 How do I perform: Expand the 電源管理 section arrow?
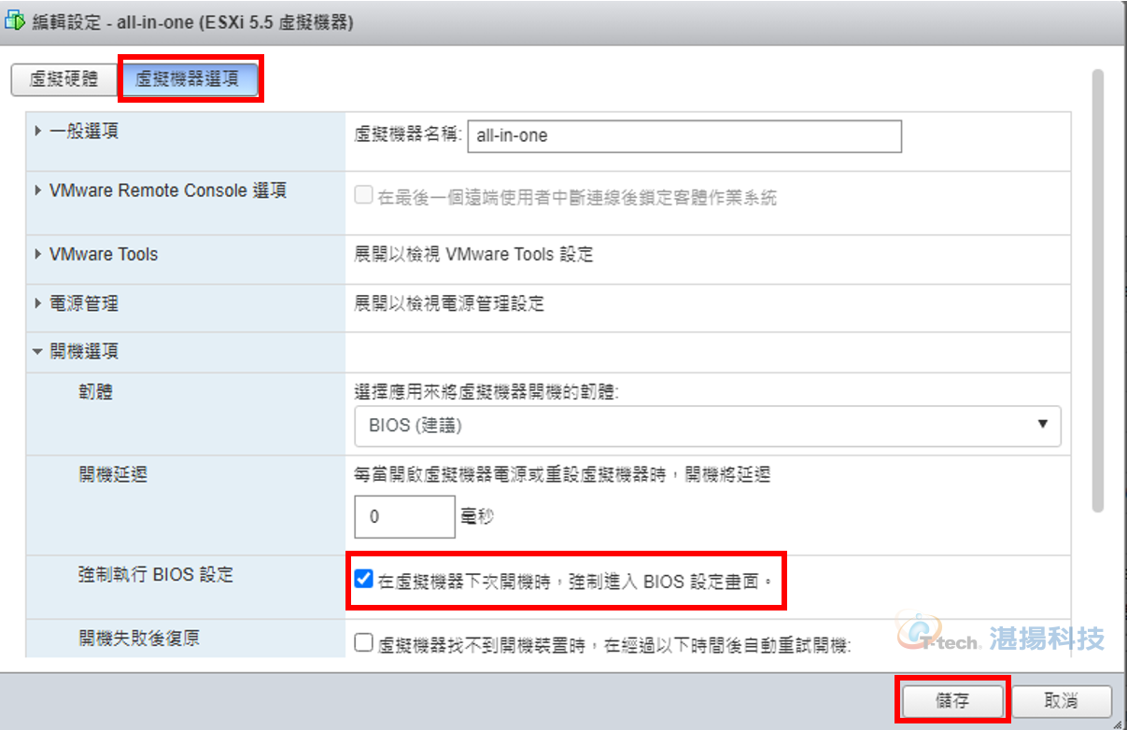tap(38, 303)
